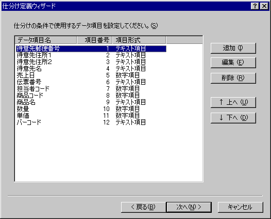Open the ? help button in title bar
The image size is (271, 219).
(255, 6)
